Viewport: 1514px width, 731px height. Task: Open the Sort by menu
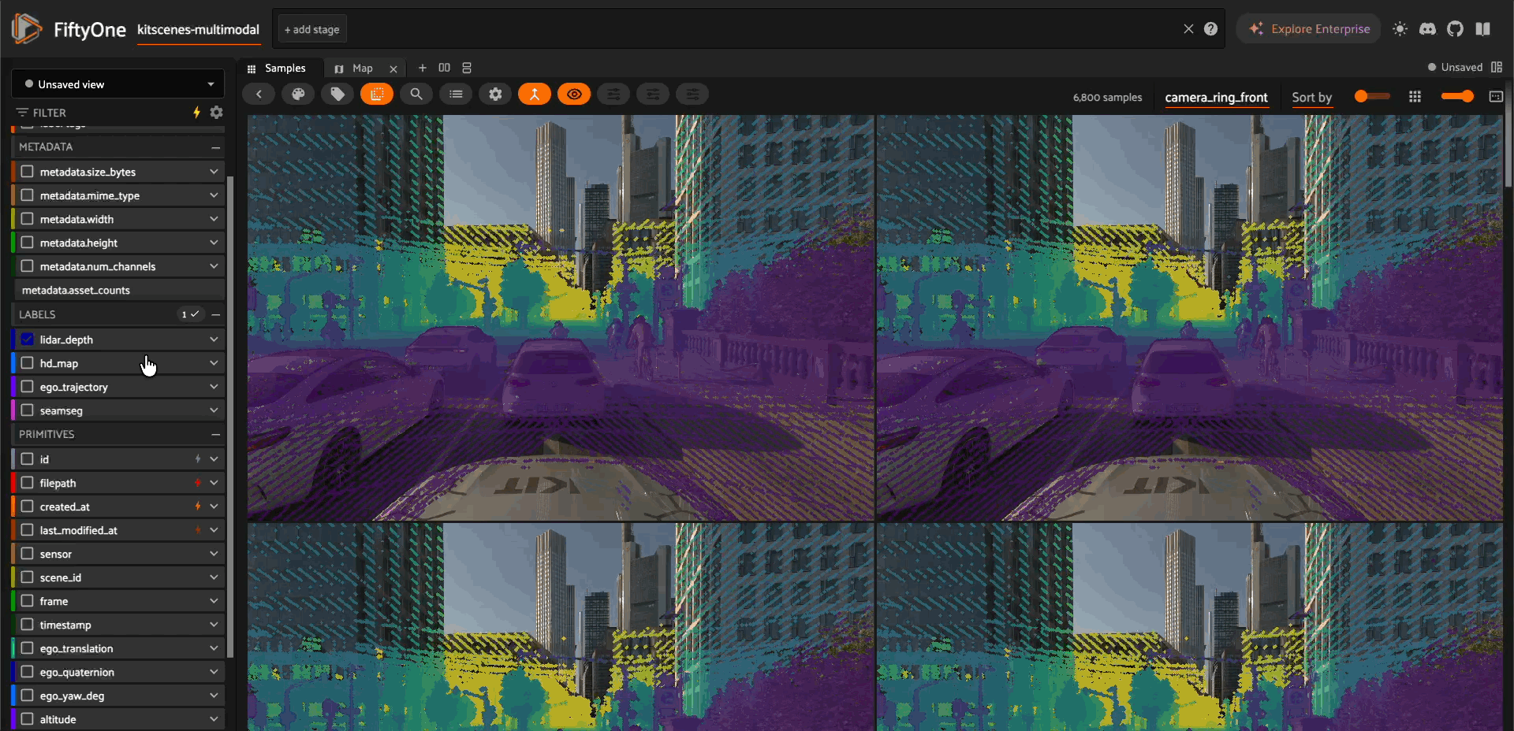(x=1311, y=97)
